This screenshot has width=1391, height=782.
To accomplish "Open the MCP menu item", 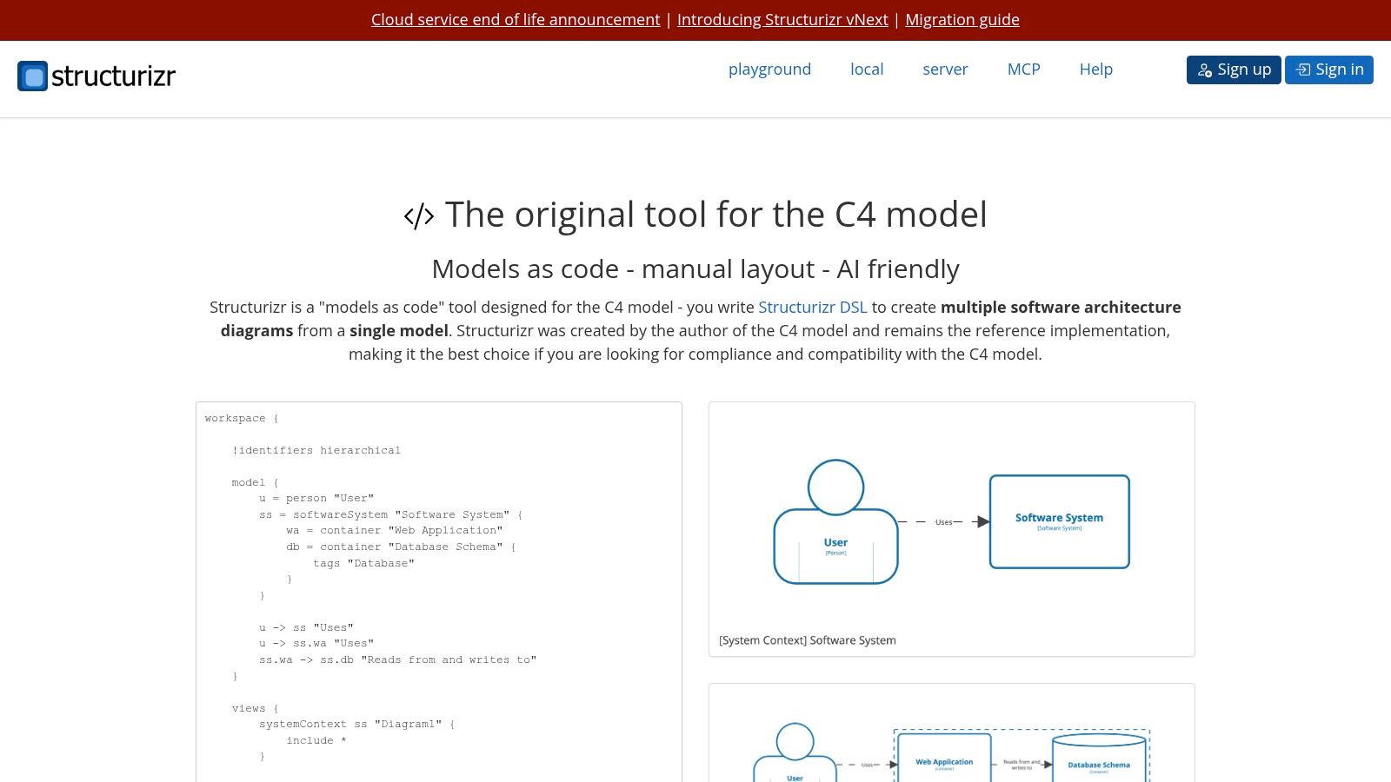I will pyautogui.click(x=1023, y=70).
